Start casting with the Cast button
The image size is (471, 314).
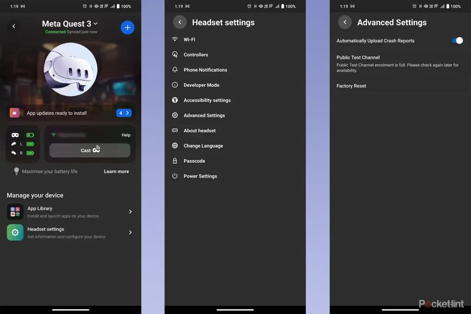coord(90,150)
